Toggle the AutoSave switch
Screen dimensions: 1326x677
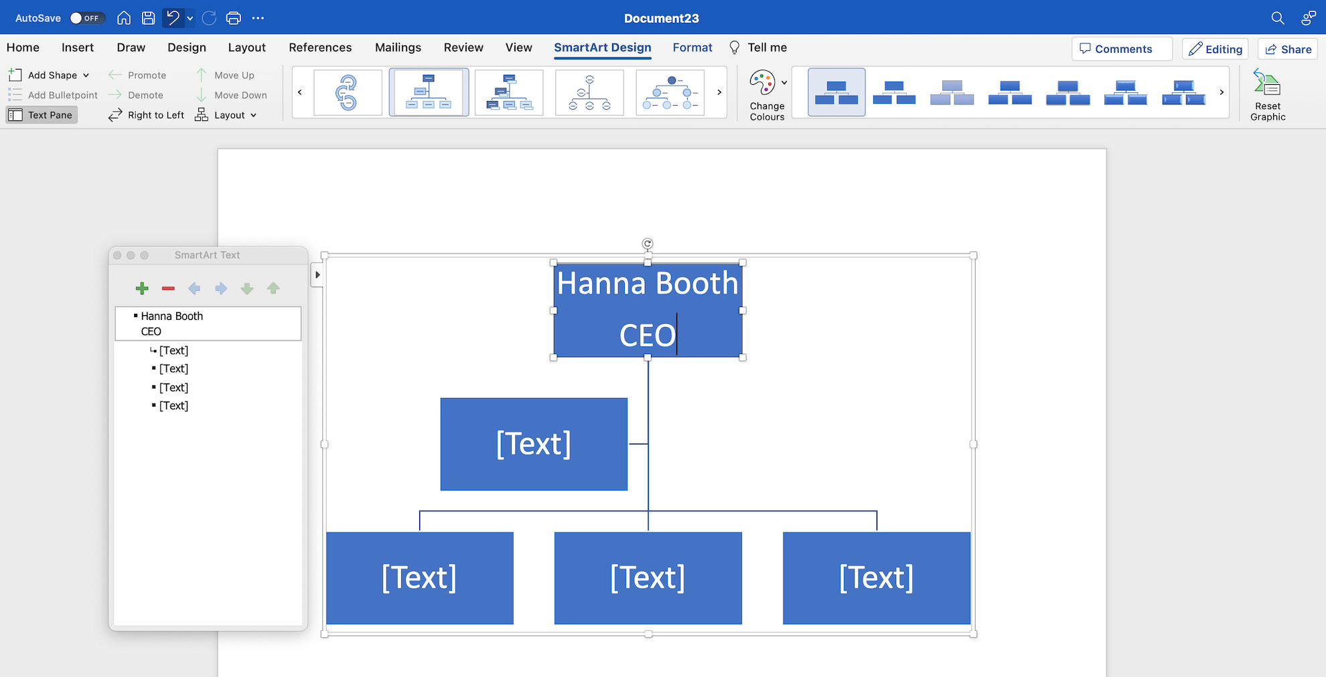tap(88, 18)
